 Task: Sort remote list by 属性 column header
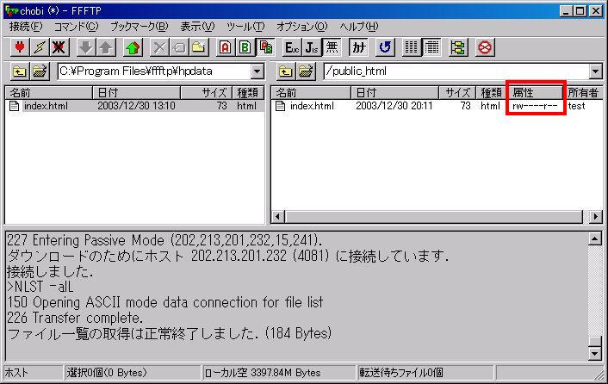click(x=534, y=92)
